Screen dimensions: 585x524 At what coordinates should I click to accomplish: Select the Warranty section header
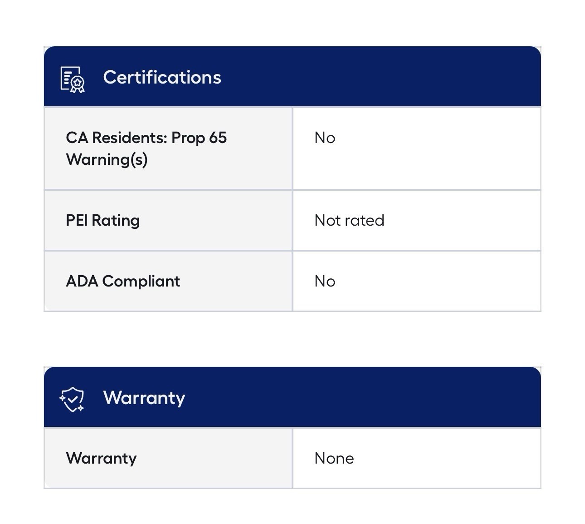pos(292,397)
